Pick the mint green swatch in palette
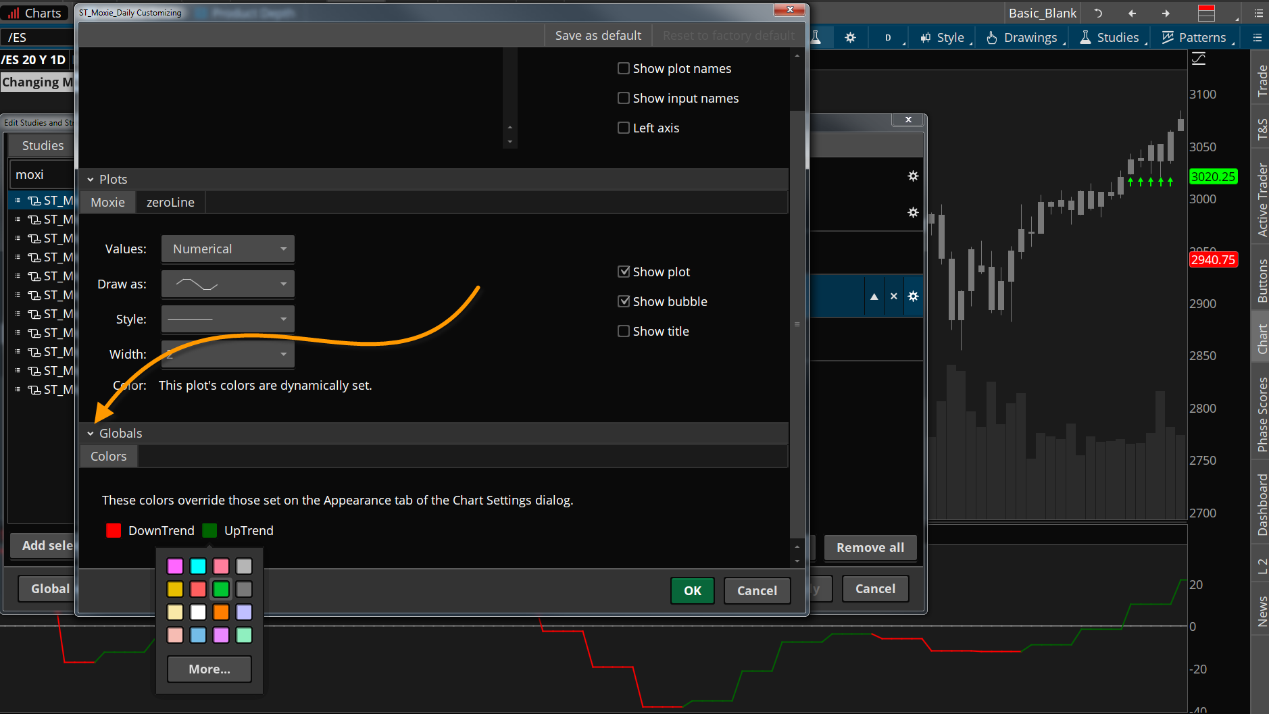Viewport: 1269px width, 714px height. [x=244, y=635]
